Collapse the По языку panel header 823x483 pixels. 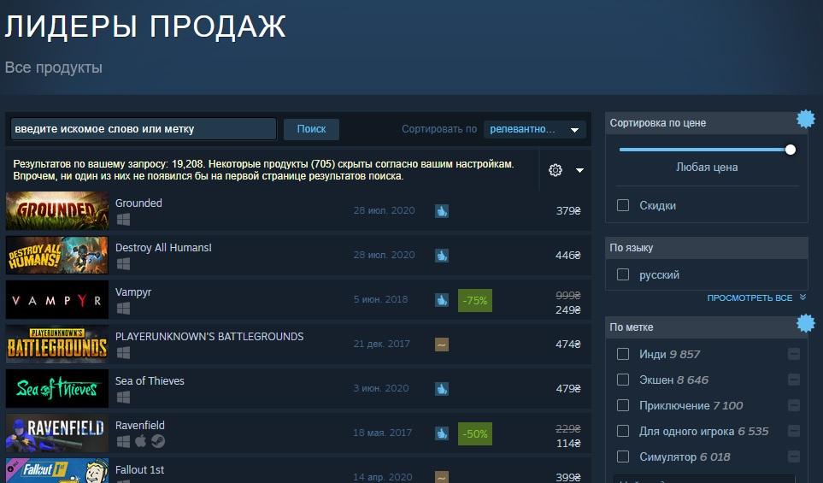tap(707, 248)
